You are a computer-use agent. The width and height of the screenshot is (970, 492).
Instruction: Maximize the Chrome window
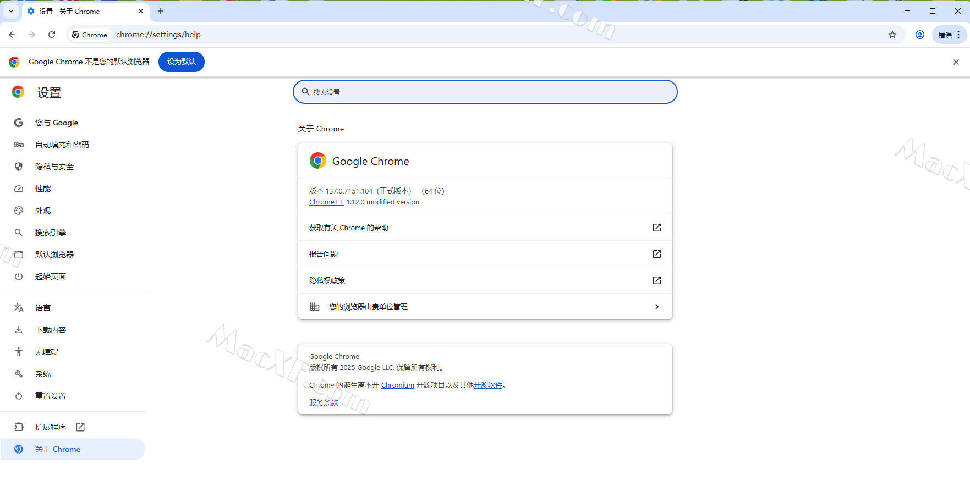tap(933, 11)
